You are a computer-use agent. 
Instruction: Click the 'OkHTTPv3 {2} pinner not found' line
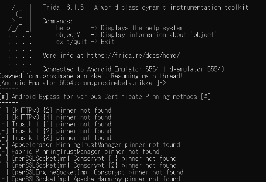point(56,111)
